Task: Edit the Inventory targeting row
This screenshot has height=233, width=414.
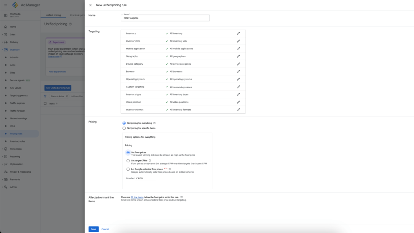Action: [238, 33]
